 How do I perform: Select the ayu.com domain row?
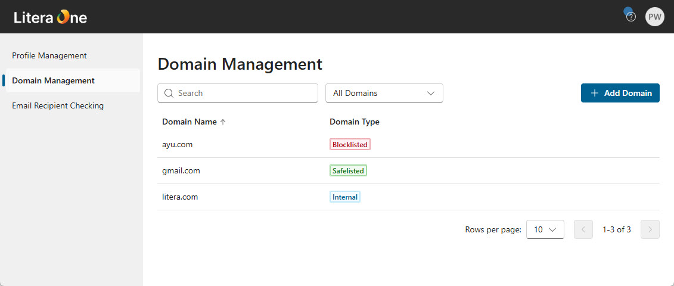click(x=408, y=145)
